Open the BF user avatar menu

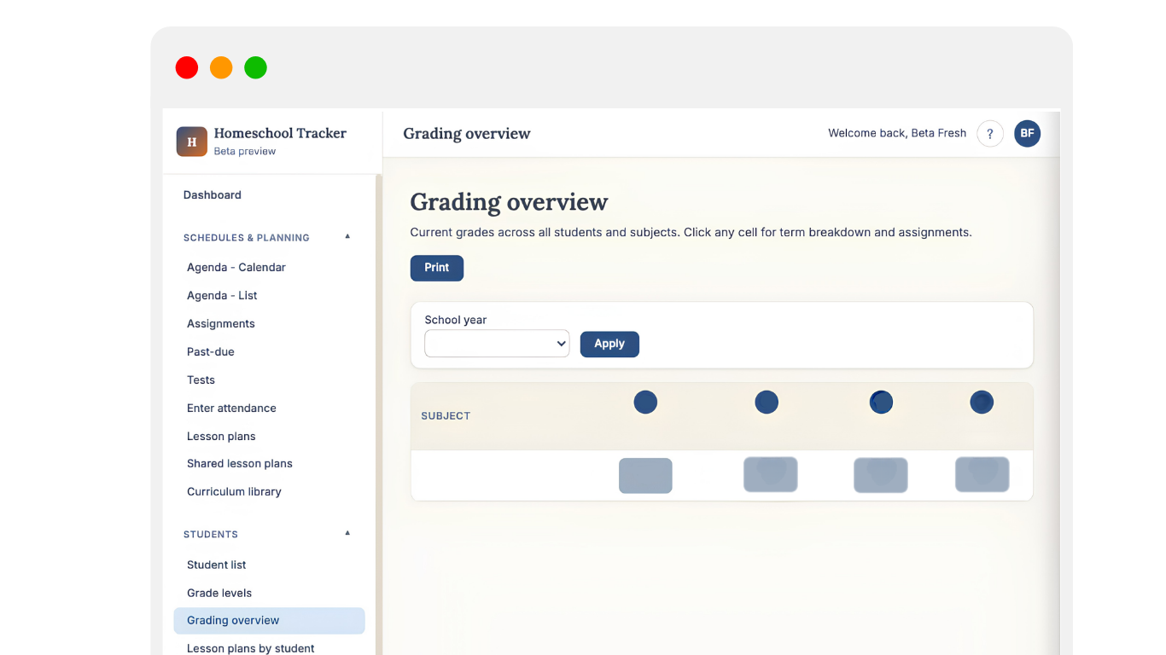pyautogui.click(x=1028, y=133)
